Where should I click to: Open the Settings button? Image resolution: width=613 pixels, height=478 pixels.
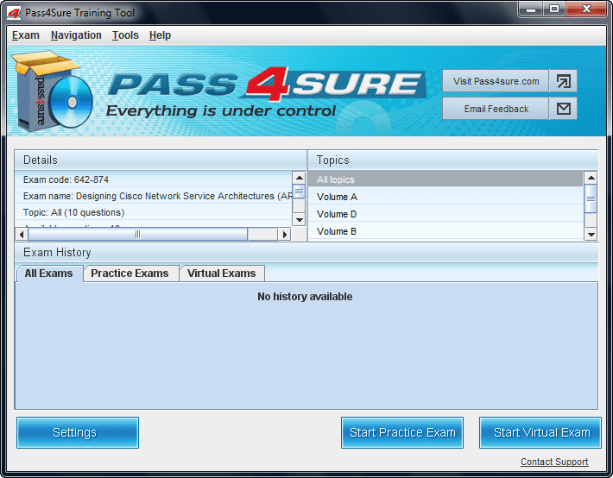click(x=78, y=432)
